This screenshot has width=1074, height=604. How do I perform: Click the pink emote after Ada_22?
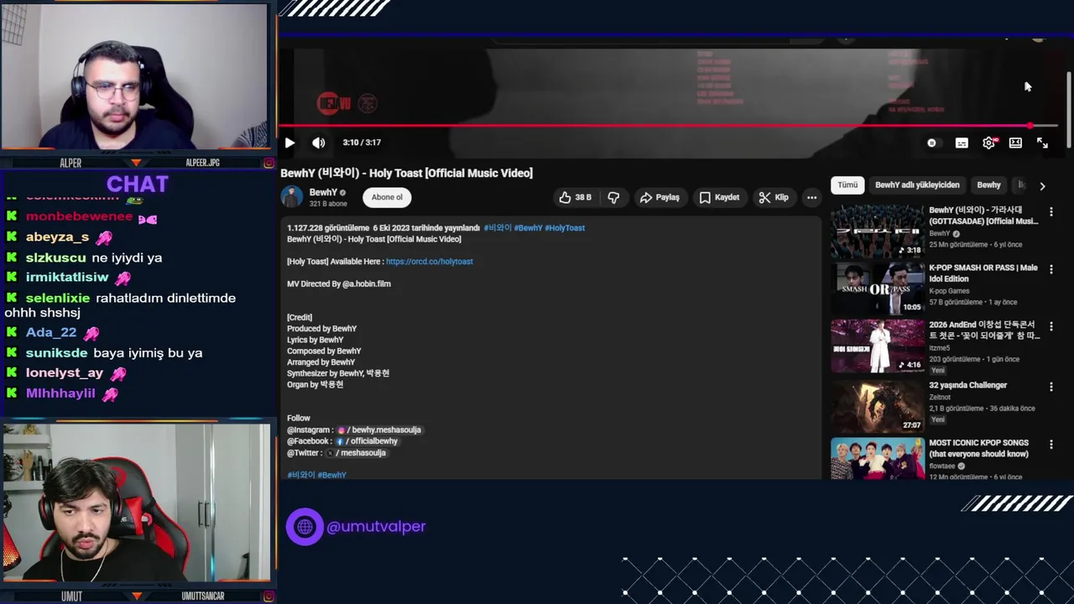click(x=91, y=333)
